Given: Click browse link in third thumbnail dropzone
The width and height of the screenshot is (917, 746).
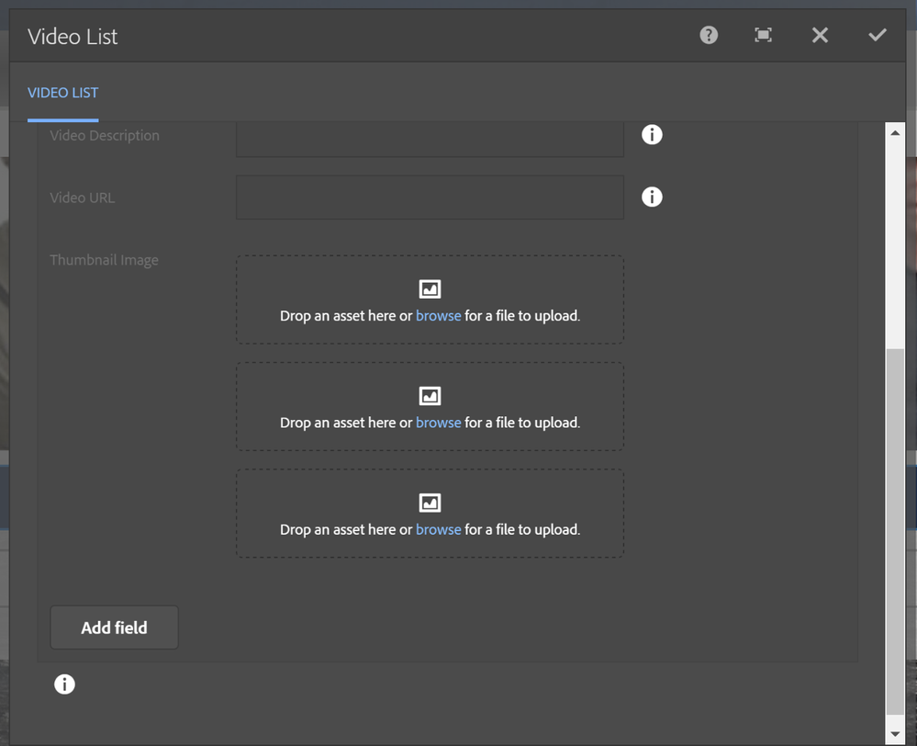Looking at the screenshot, I should (438, 530).
